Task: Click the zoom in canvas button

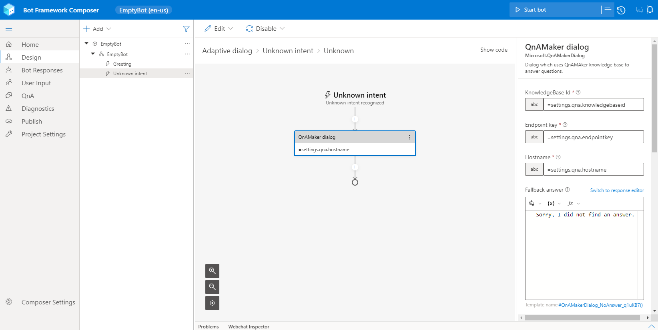Action: (x=213, y=271)
